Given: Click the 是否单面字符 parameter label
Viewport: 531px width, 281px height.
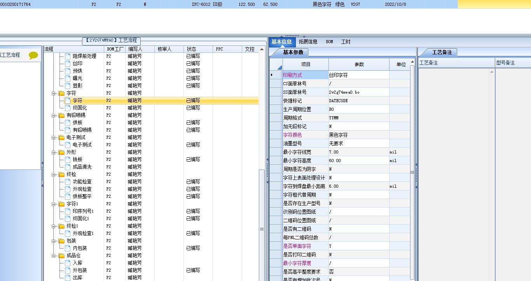Looking at the screenshot, I should (306, 246).
